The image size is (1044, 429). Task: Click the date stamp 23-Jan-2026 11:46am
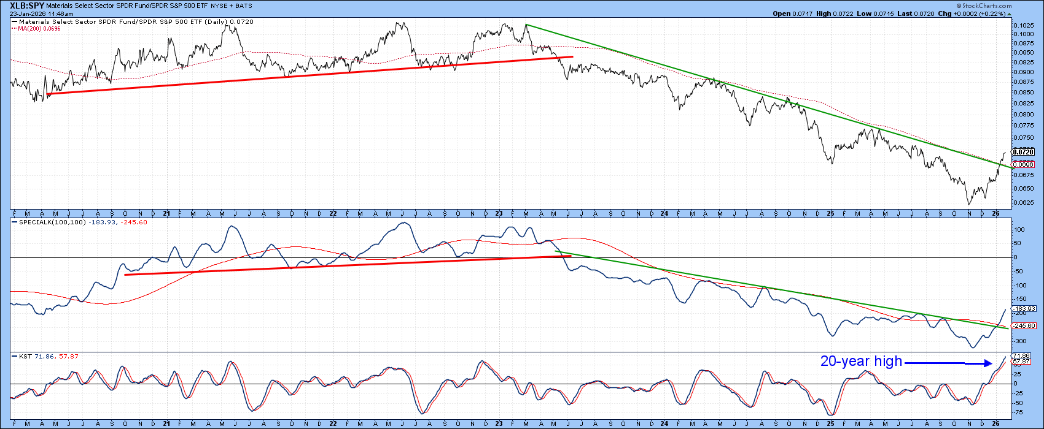pos(42,13)
